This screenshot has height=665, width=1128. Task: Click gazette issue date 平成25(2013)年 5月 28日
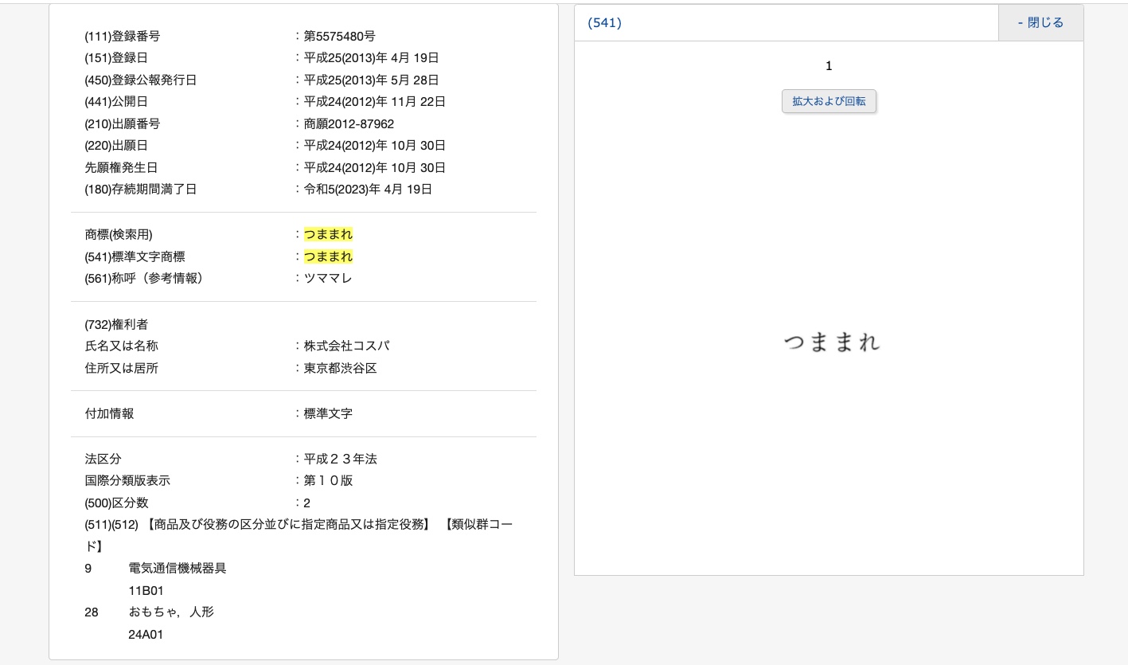[x=372, y=80]
